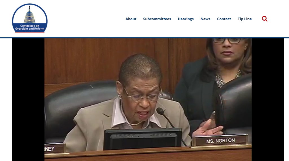Click the black leather chair at video right

pos(236,105)
